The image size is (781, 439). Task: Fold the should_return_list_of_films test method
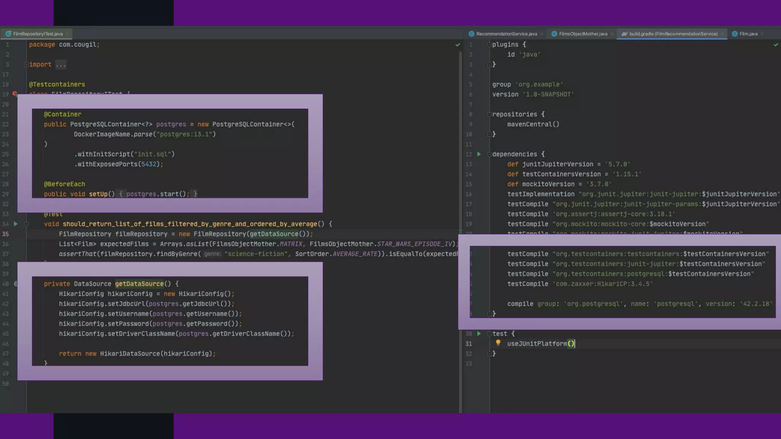[x=26, y=224]
